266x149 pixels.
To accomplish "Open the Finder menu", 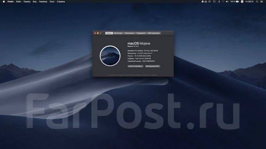I will click(10, 2).
